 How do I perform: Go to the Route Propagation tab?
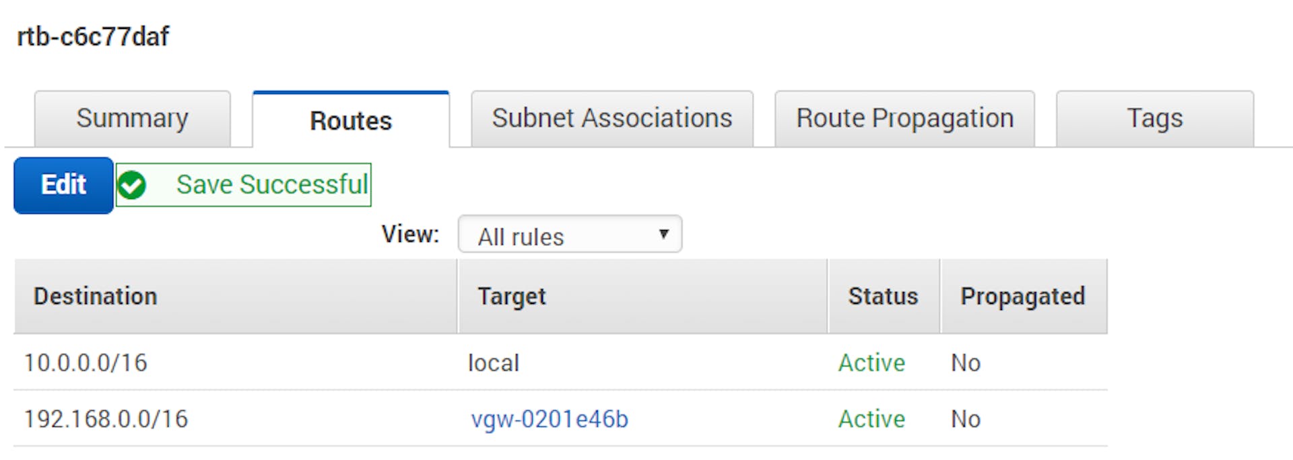(904, 119)
